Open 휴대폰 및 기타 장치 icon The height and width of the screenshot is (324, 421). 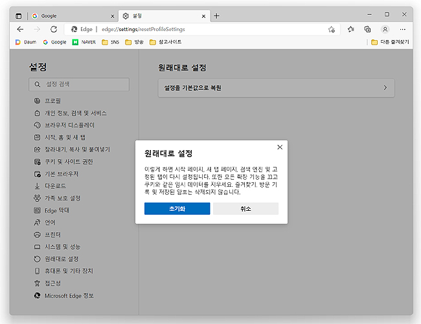point(37,271)
